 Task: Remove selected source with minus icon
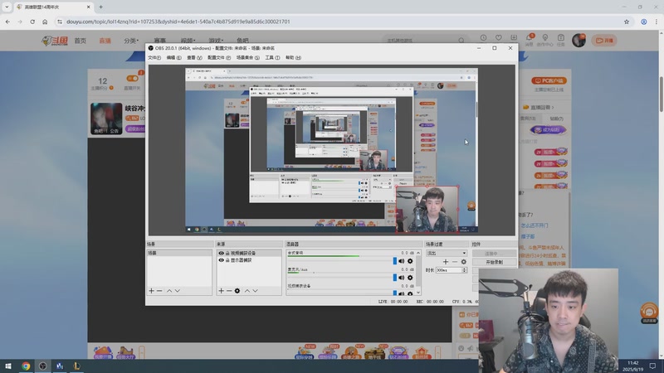[x=229, y=291]
